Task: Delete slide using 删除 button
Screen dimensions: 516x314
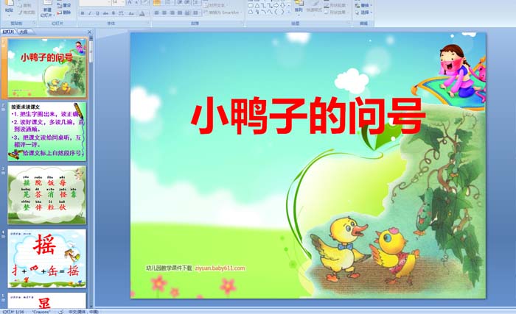Action: (64, 13)
